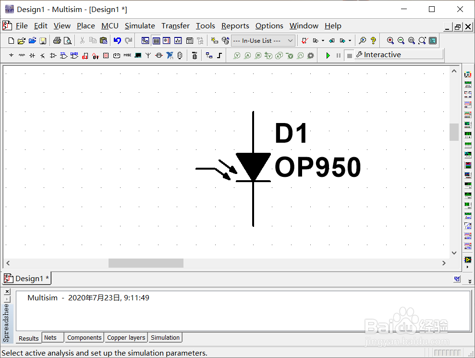This screenshot has height=358, width=475.
Task: Pause the simulation
Action: click(339, 55)
